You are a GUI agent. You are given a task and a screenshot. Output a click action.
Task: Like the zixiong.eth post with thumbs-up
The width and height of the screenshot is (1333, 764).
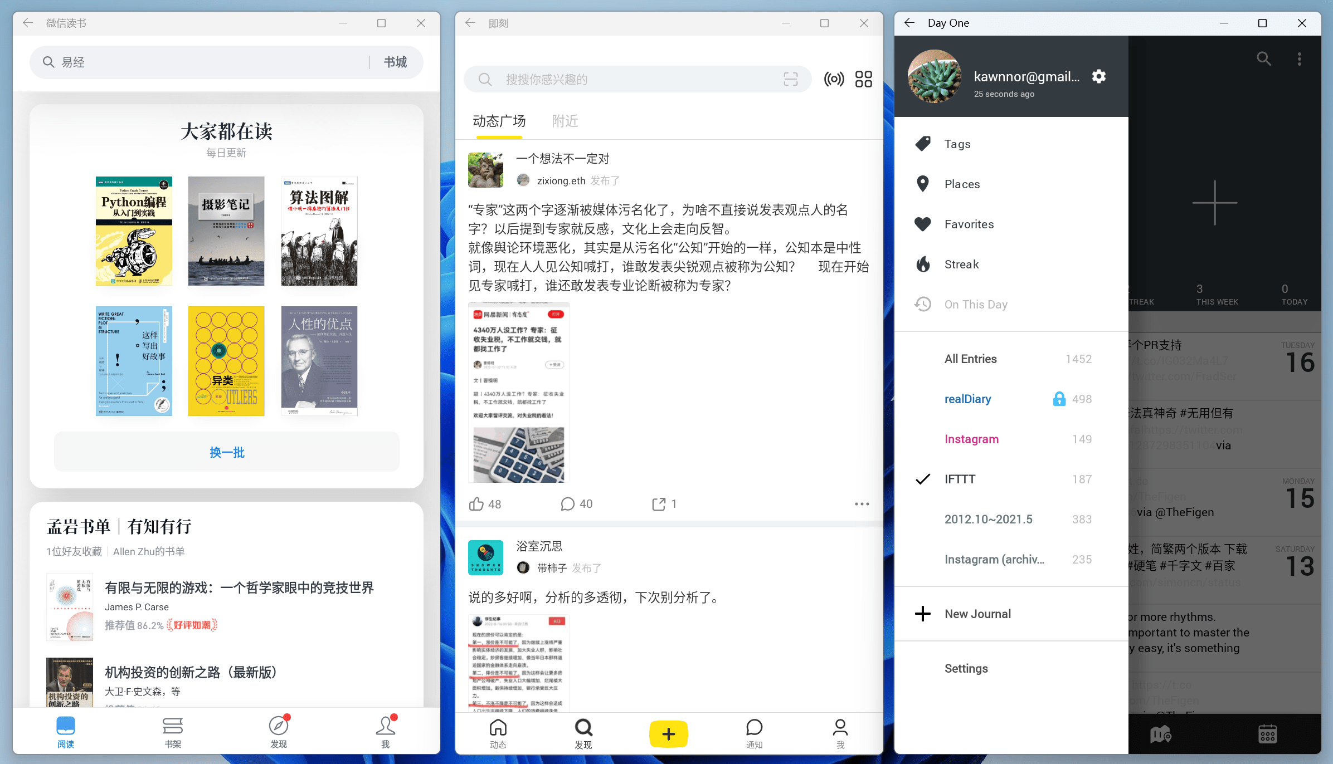click(x=476, y=504)
